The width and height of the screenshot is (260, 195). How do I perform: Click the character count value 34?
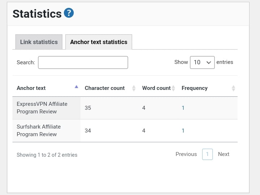(88, 131)
